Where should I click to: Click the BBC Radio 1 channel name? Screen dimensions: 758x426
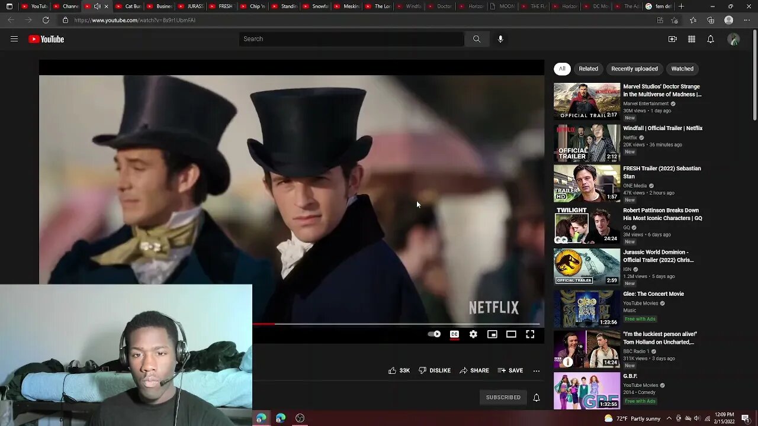tap(637, 351)
